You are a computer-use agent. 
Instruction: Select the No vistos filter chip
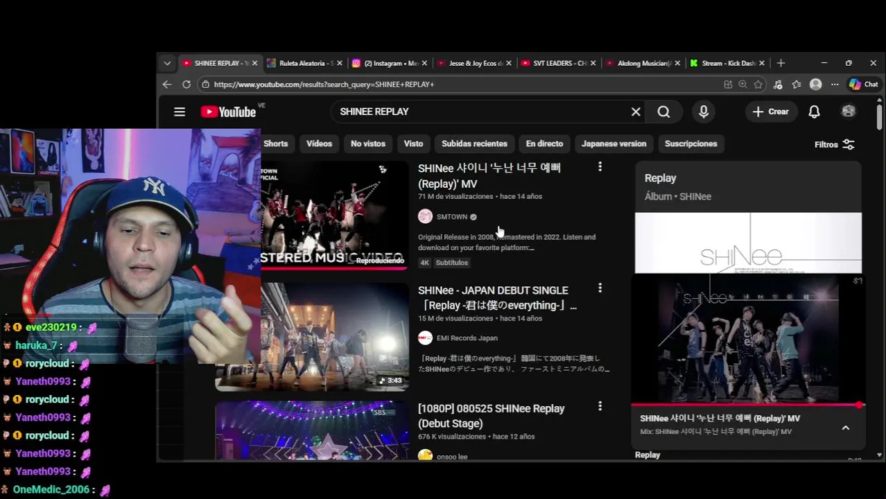pos(367,143)
